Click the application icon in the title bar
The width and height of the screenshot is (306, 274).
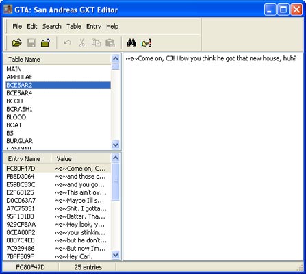point(8,10)
